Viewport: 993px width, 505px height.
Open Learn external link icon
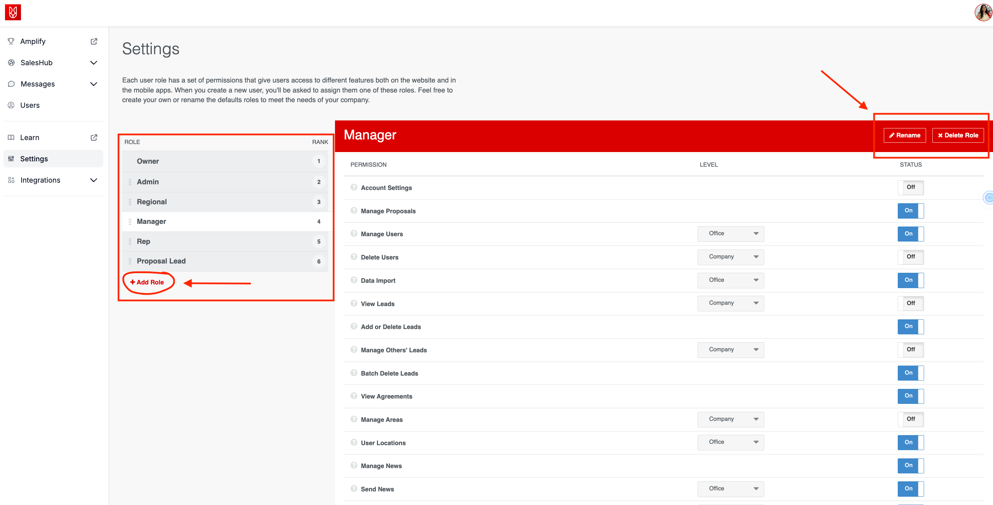pyautogui.click(x=94, y=137)
